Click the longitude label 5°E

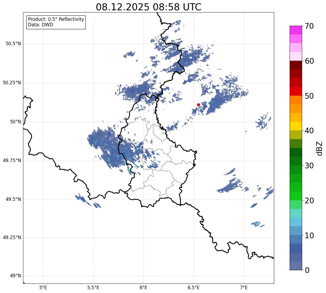[x=43, y=288]
